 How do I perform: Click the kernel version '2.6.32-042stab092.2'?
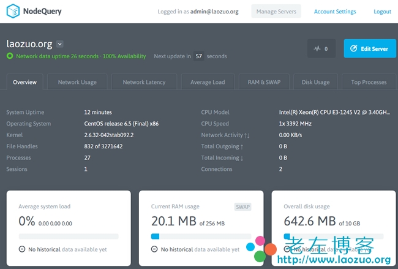(x=109, y=135)
